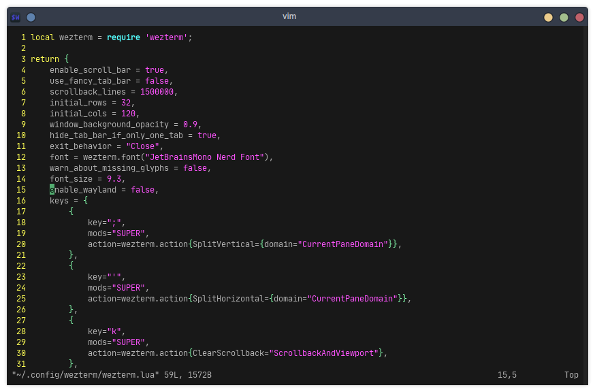Click the green block cursor on line 15
The image size is (595, 392).
pos(51,189)
